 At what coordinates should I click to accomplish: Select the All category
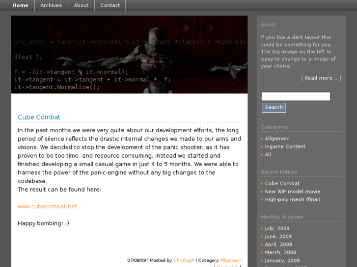(x=268, y=154)
